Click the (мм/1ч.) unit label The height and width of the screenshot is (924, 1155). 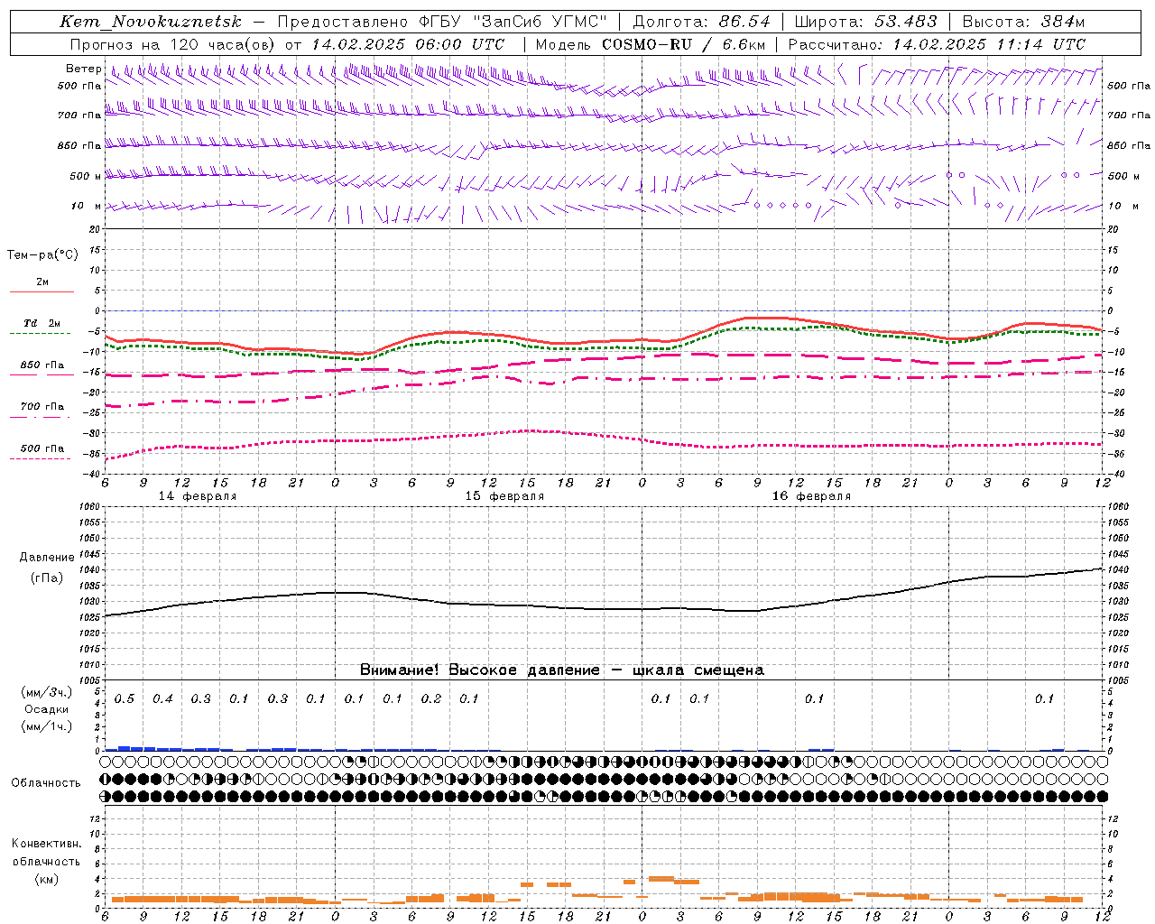[47, 726]
